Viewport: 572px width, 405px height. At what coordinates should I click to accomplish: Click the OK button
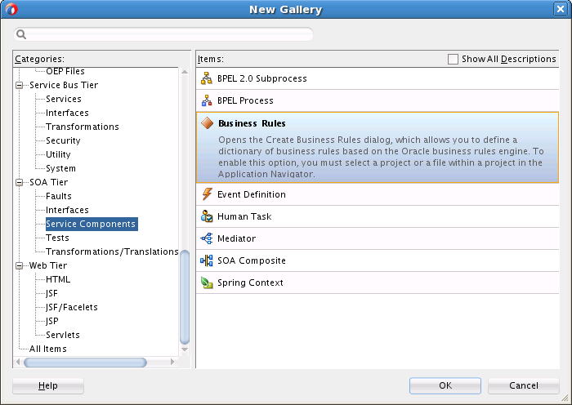[x=445, y=385]
